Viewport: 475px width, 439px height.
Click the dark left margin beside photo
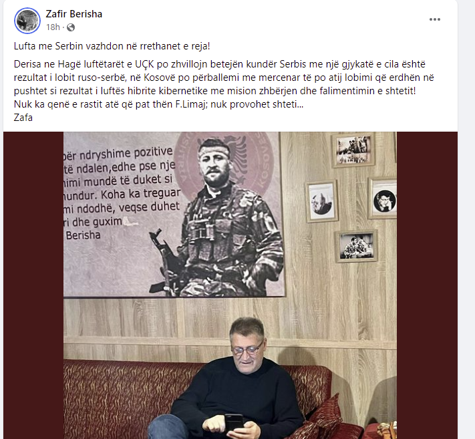click(x=33, y=285)
